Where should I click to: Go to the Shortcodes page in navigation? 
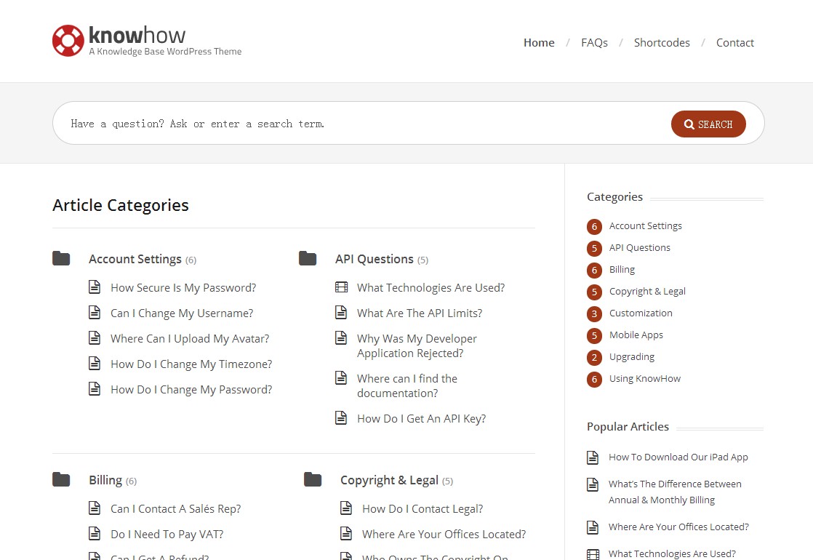(662, 43)
